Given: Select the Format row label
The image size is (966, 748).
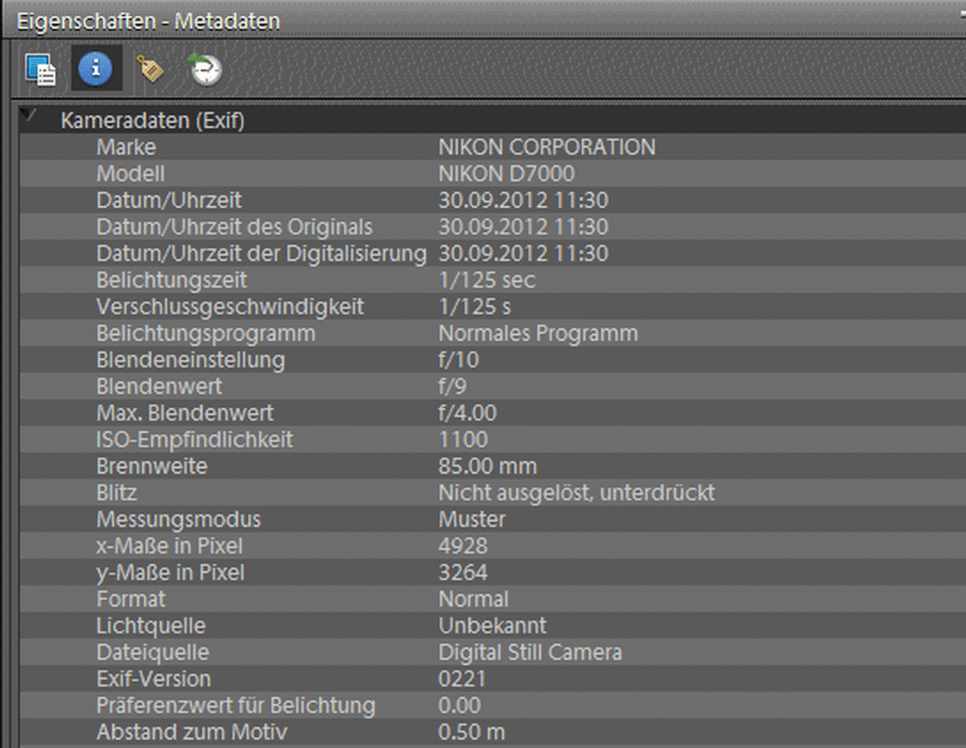Looking at the screenshot, I should pyautogui.click(x=131, y=599).
